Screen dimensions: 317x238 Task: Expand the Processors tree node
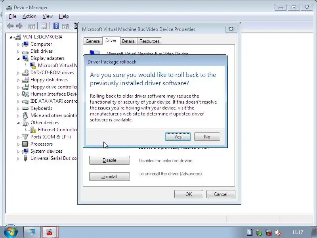point(18,144)
